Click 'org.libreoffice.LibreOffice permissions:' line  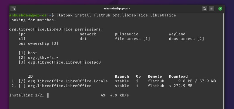tap(56, 30)
